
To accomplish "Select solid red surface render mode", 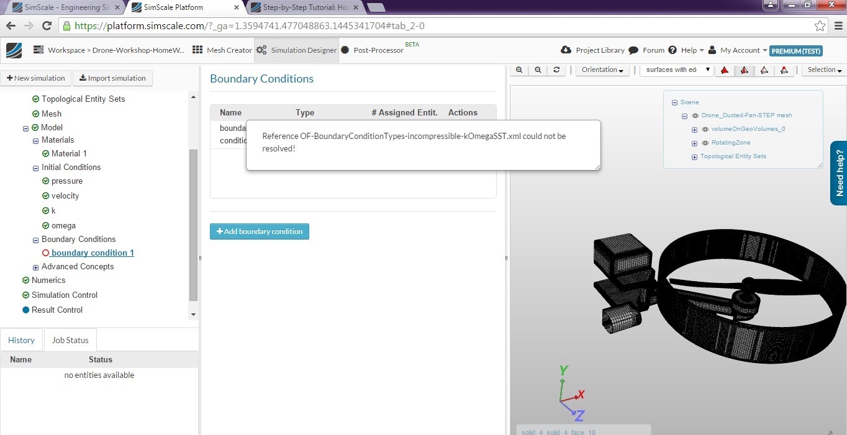I will point(725,70).
